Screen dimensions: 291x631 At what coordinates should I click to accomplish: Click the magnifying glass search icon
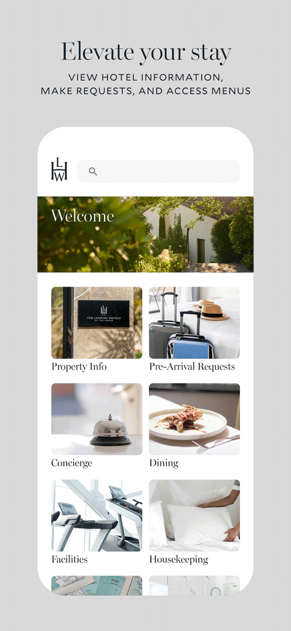point(93,171)
